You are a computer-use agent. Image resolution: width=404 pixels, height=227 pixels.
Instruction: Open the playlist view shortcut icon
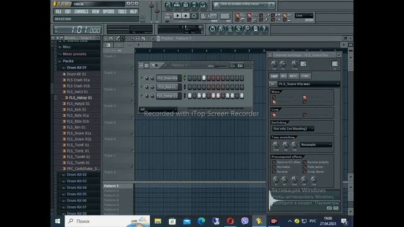(x=168, y=4)
